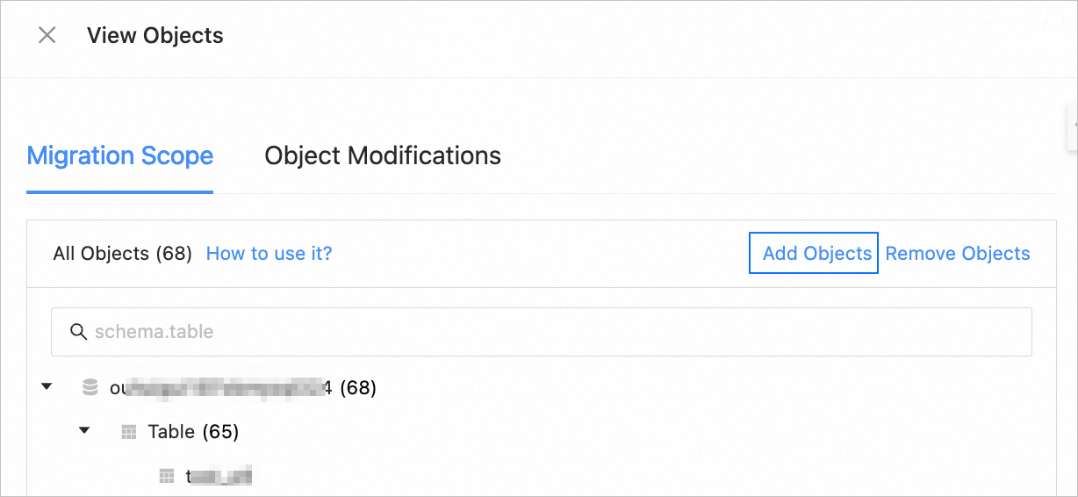1078x497 pixels.
Task: Click the side panel handle at right edge
Action: click(x=1072, y=126)
